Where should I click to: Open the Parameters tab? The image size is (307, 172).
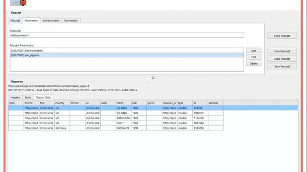point(31,21)
